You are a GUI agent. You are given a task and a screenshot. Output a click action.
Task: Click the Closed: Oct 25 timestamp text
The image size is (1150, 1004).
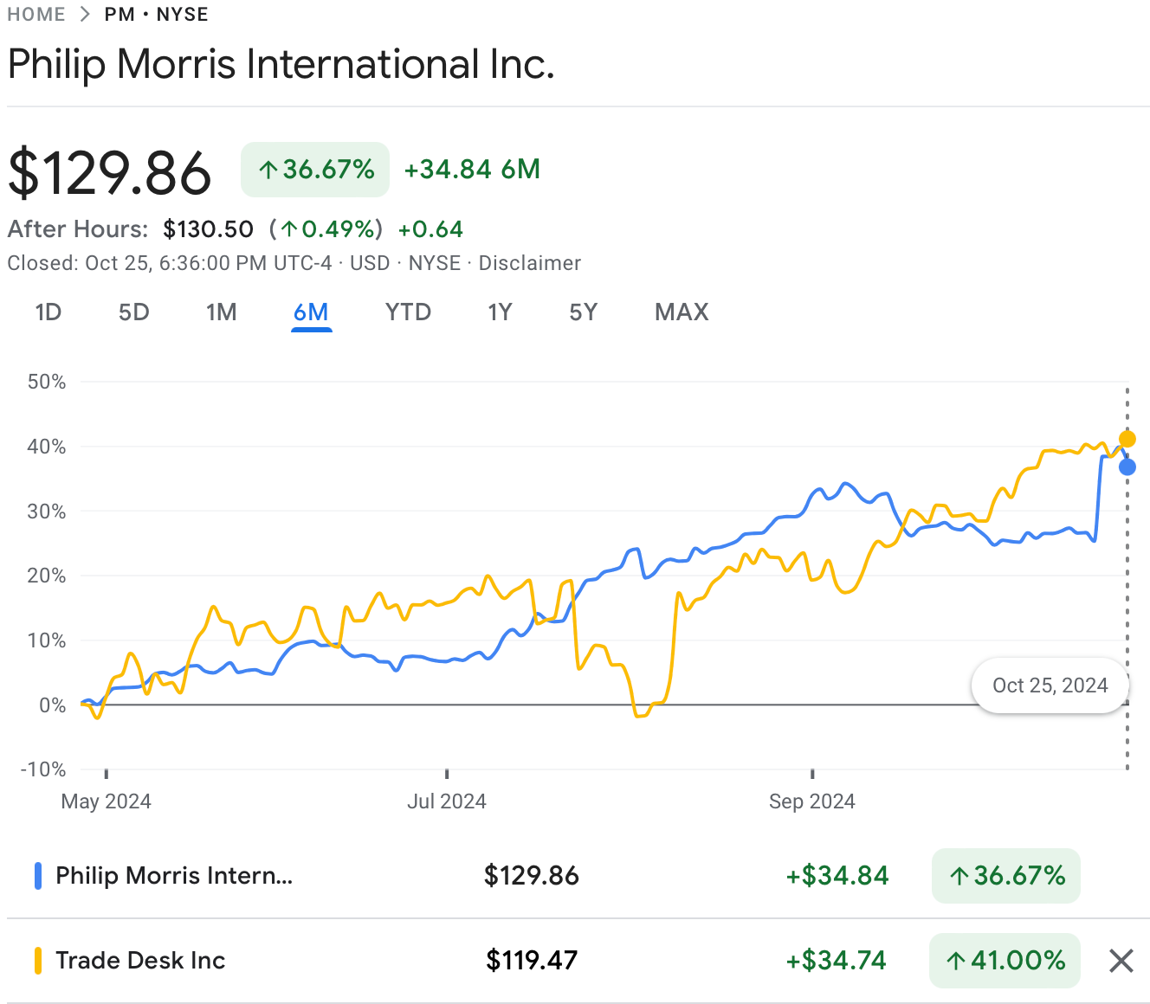pyautogui.click(x=170, y=263)
